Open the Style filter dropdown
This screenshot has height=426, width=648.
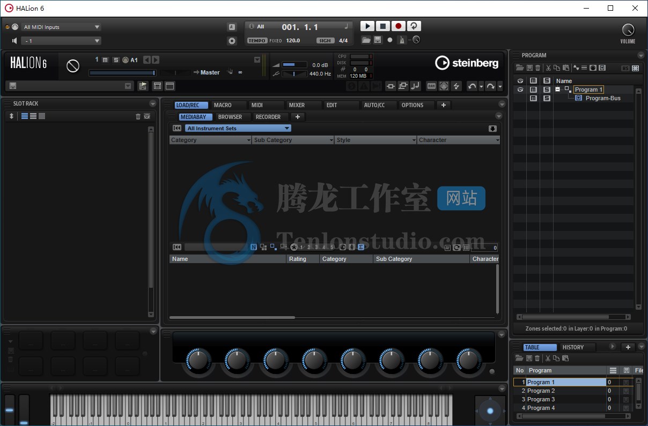click(x=376, y=140)
